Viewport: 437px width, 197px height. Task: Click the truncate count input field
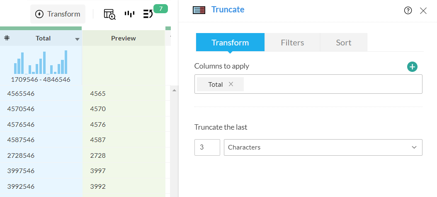[207, 147]
